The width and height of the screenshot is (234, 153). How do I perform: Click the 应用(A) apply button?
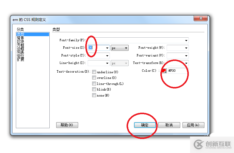[x=193, y=125]
